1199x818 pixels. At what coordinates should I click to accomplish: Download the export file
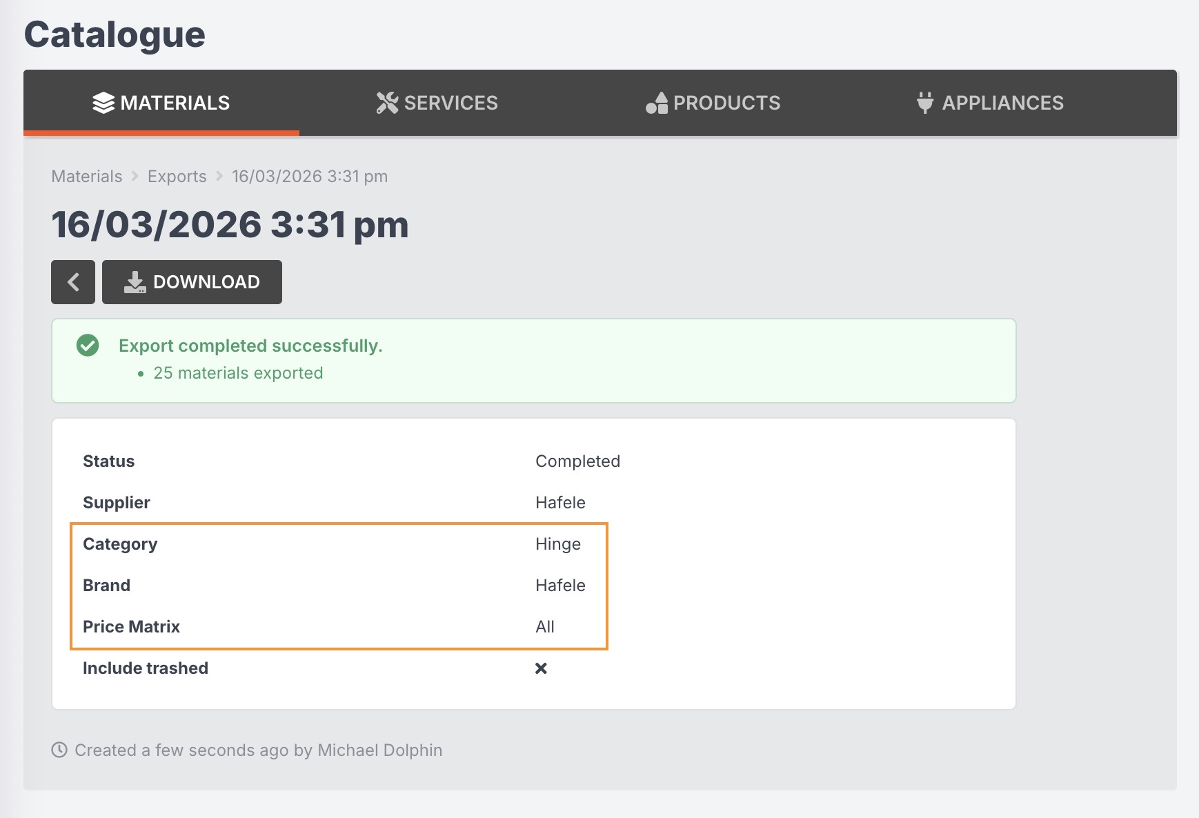(x=192, y=282)
